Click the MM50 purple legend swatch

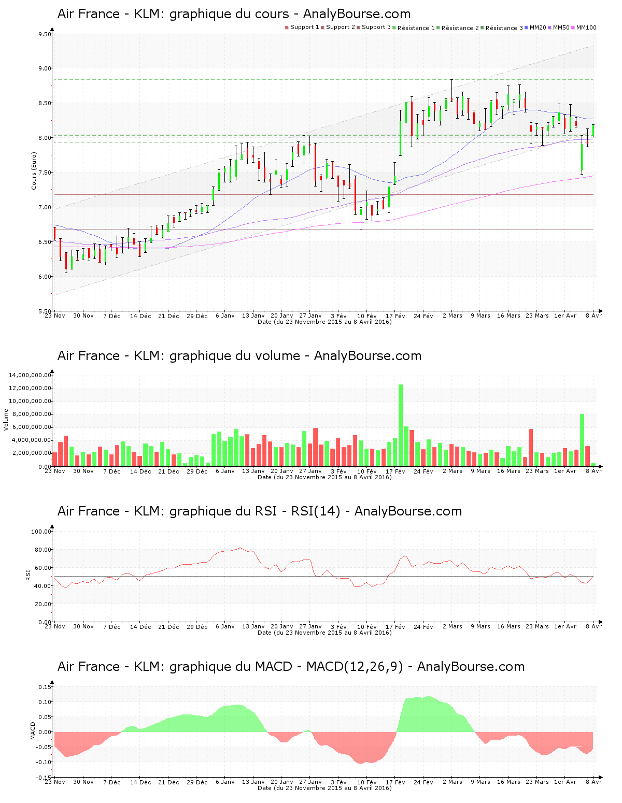tap(550, 27)
